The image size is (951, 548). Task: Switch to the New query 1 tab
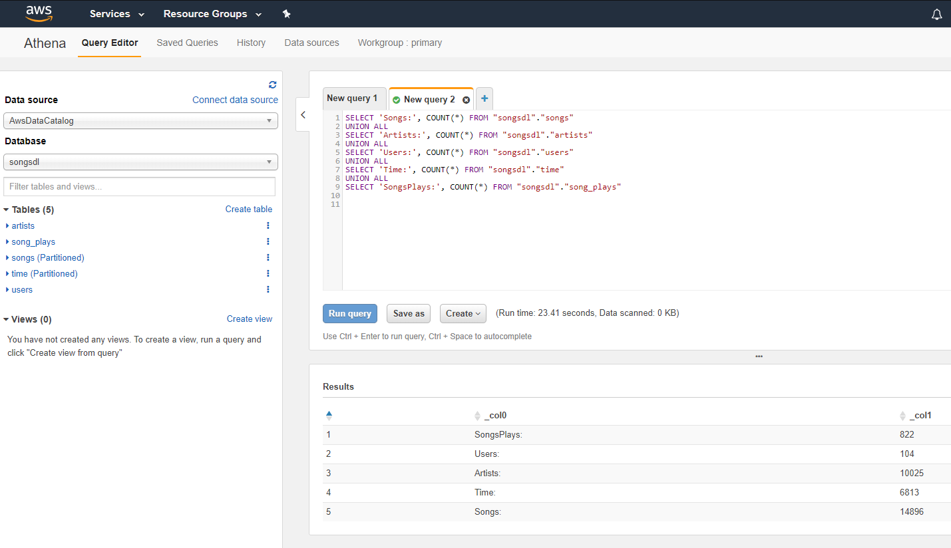(x=353, y=98)
